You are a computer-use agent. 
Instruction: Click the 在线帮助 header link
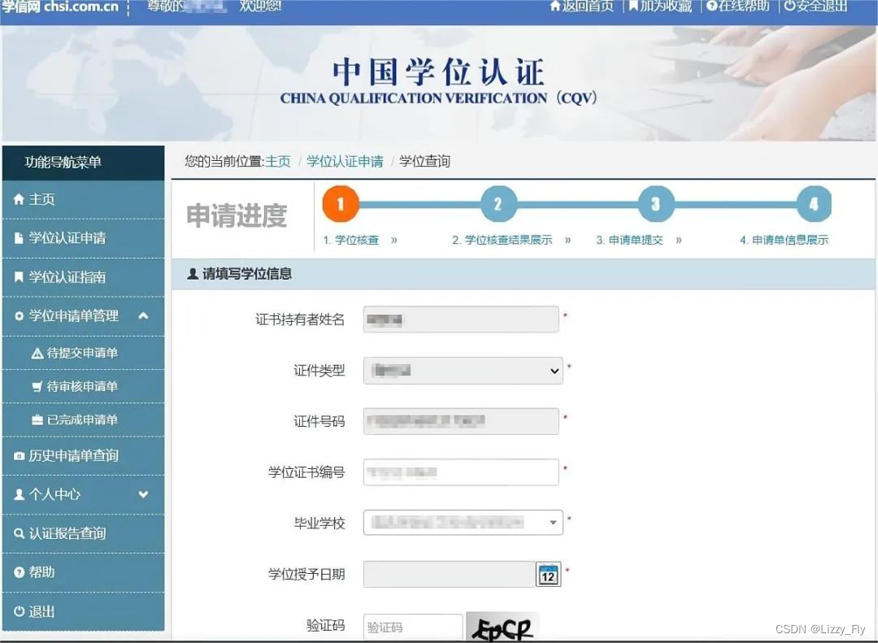(738, 6)
